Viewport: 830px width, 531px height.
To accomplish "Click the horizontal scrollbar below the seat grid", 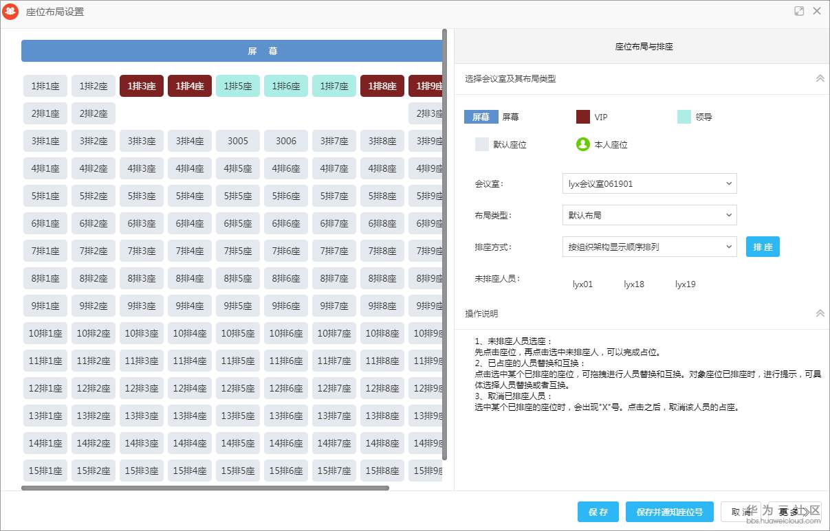I will (206, 489).
